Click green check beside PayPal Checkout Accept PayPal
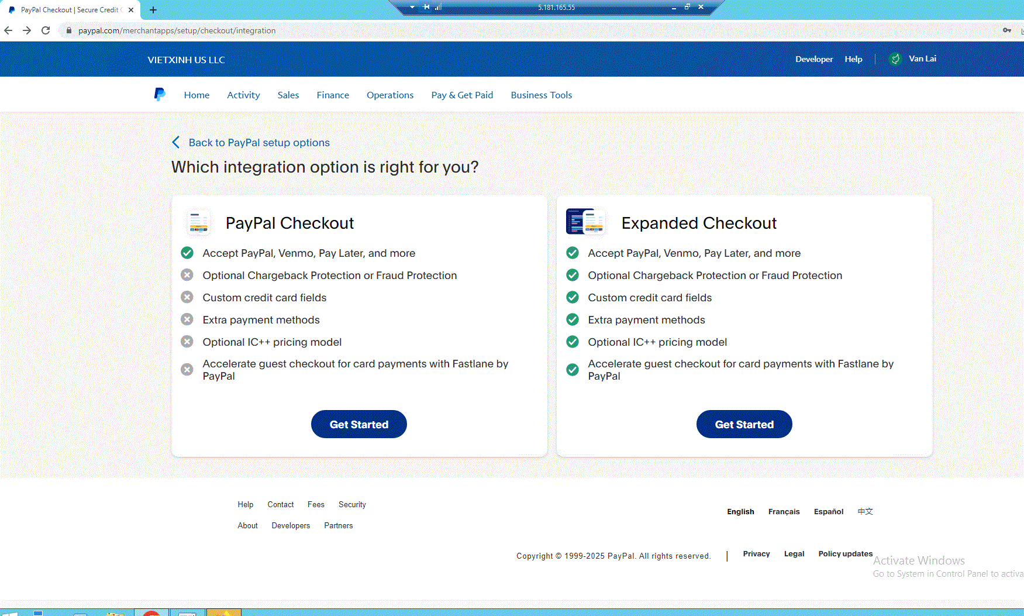Image resolution: width=1024 pixels, height=616 pixels. 187,253
